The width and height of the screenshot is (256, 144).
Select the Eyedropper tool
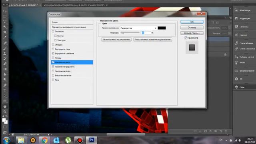click(x=5, y=37)
